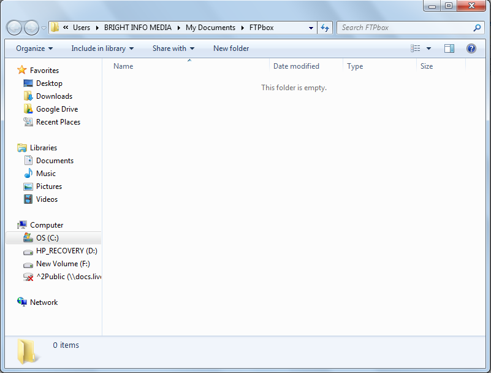Open Recent Places from Favorites
Screen dimensions: 491x373
(x=58, y=122)
